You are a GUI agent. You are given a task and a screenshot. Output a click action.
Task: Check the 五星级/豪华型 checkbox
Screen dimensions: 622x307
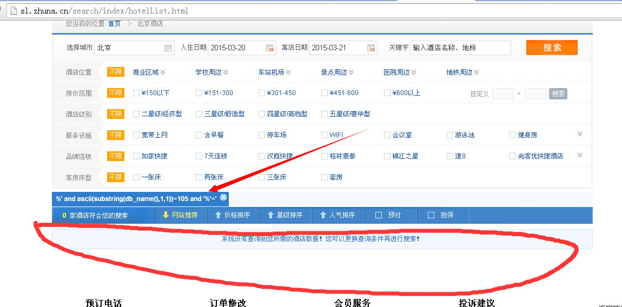pyautogui.click(x=325, y=114)
